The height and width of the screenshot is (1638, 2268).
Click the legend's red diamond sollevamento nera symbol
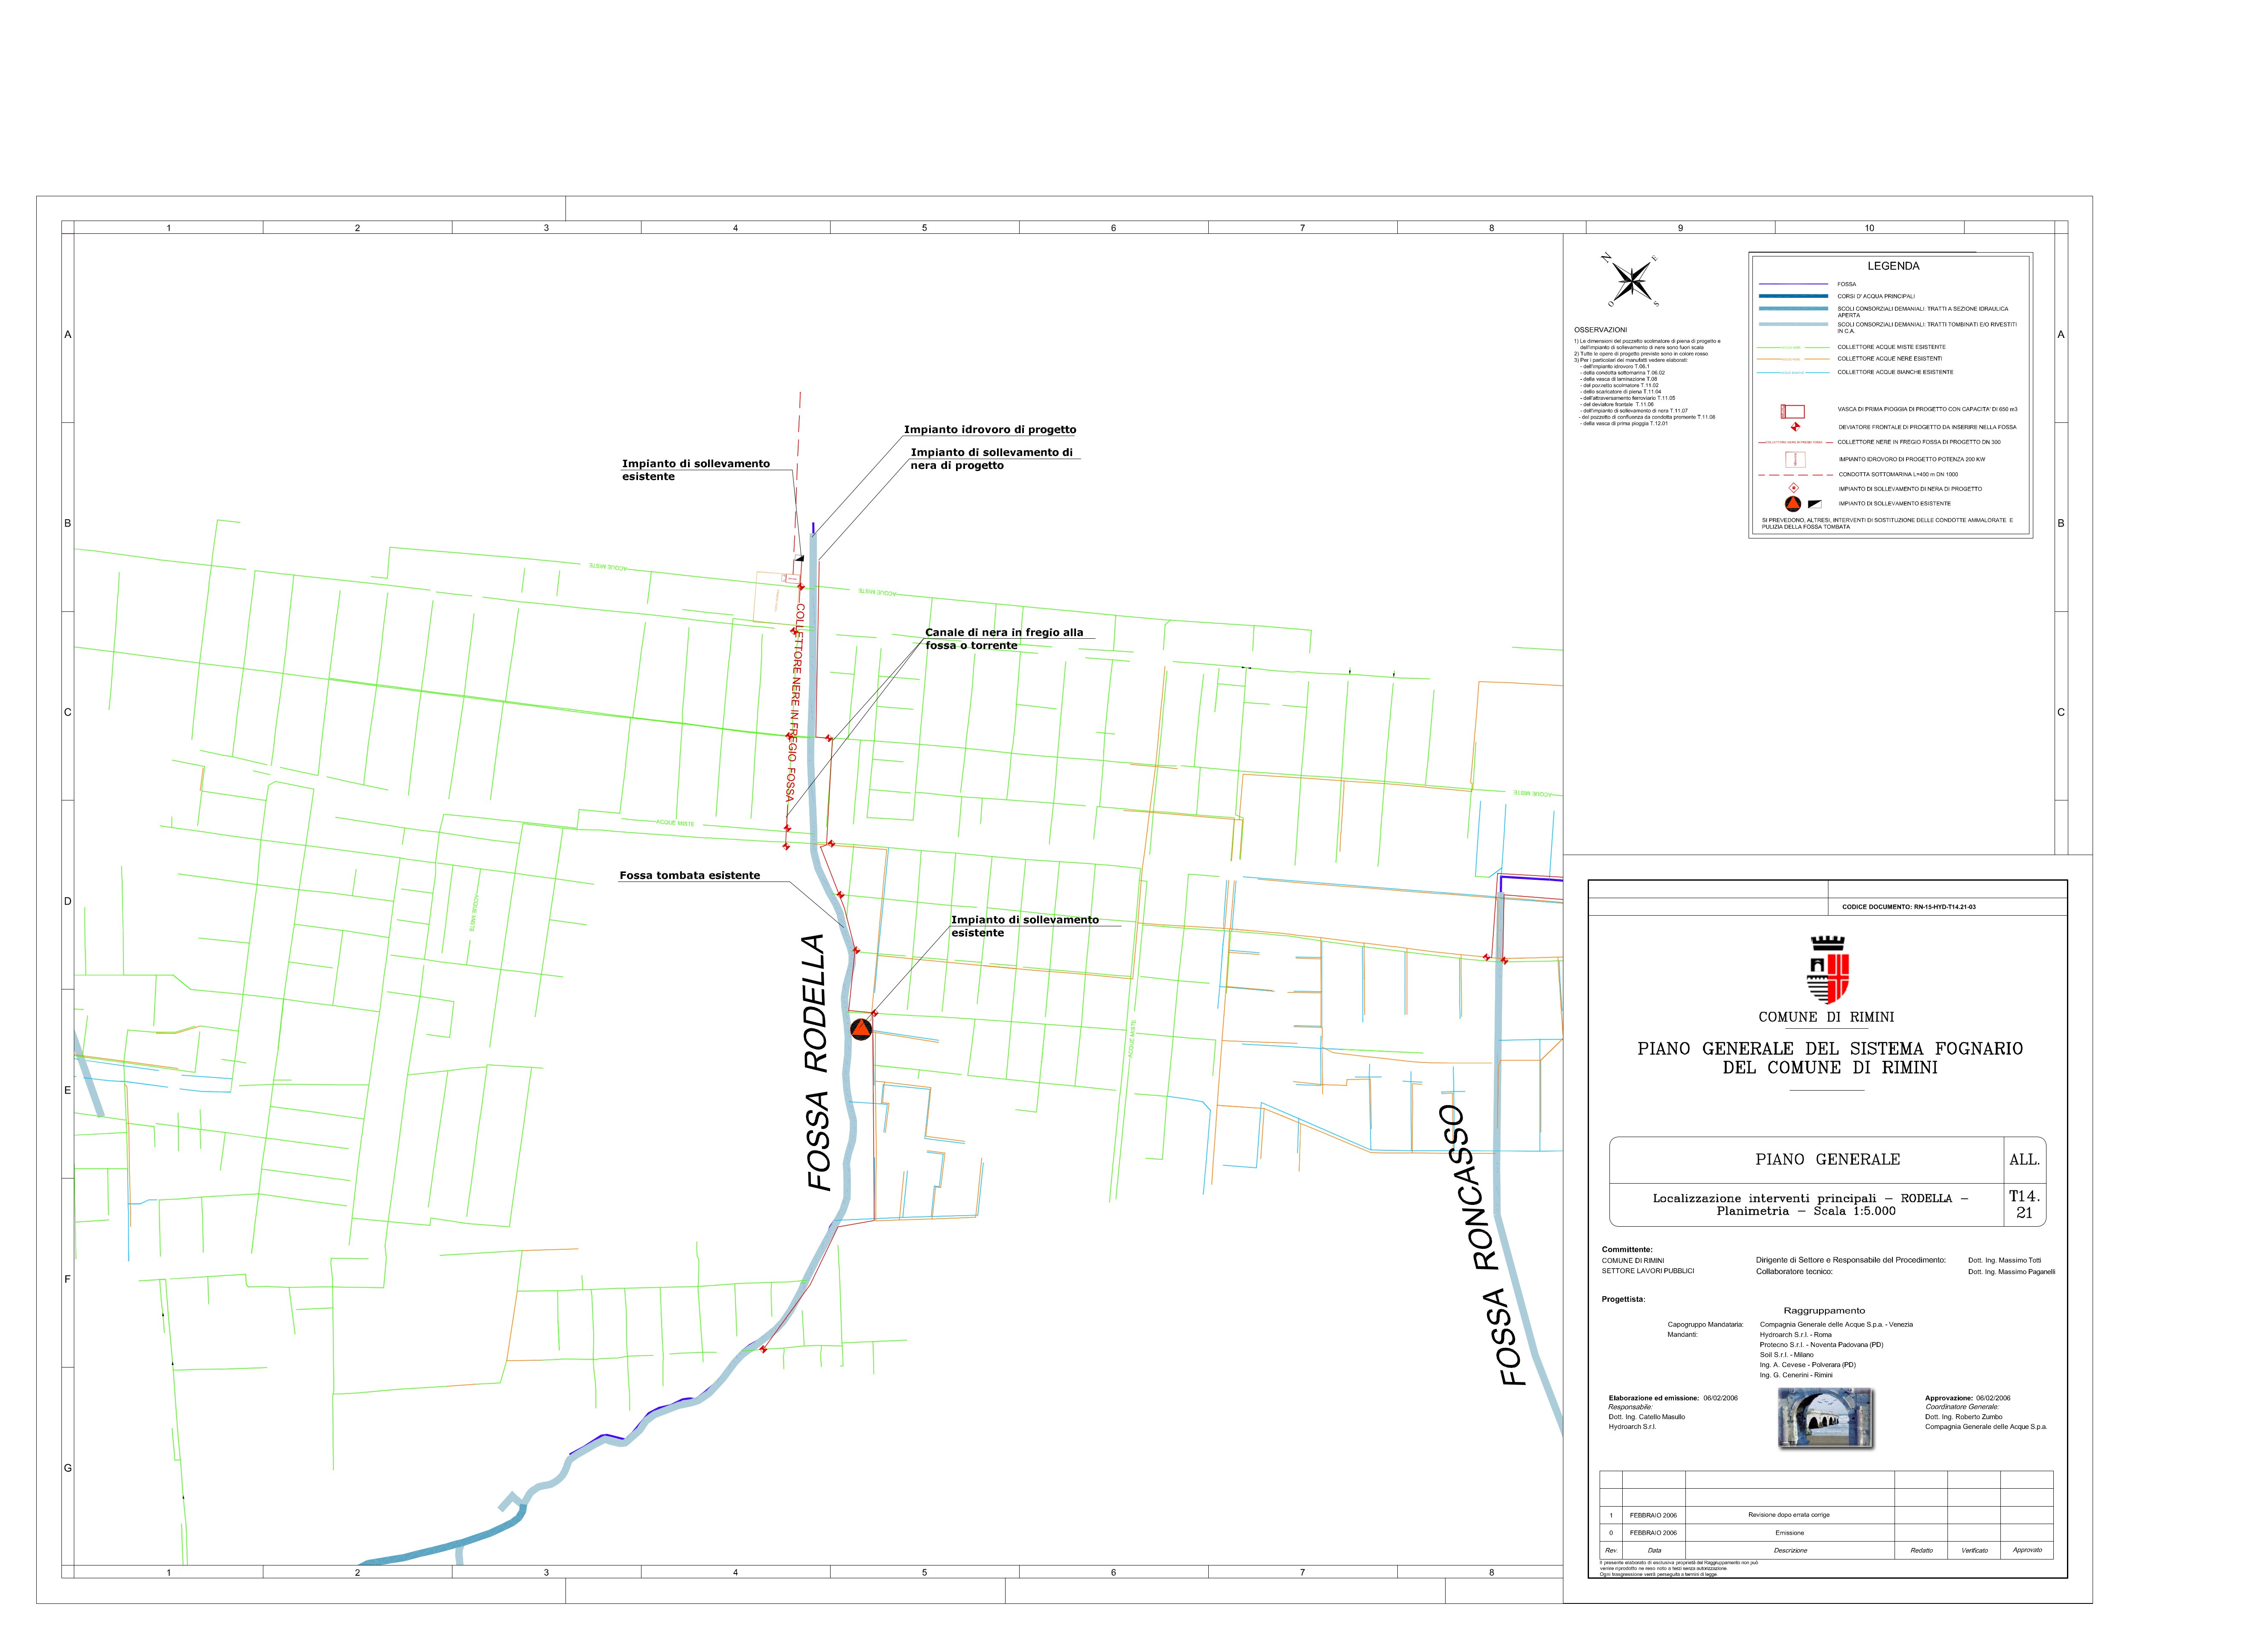tap(1793, 488)
